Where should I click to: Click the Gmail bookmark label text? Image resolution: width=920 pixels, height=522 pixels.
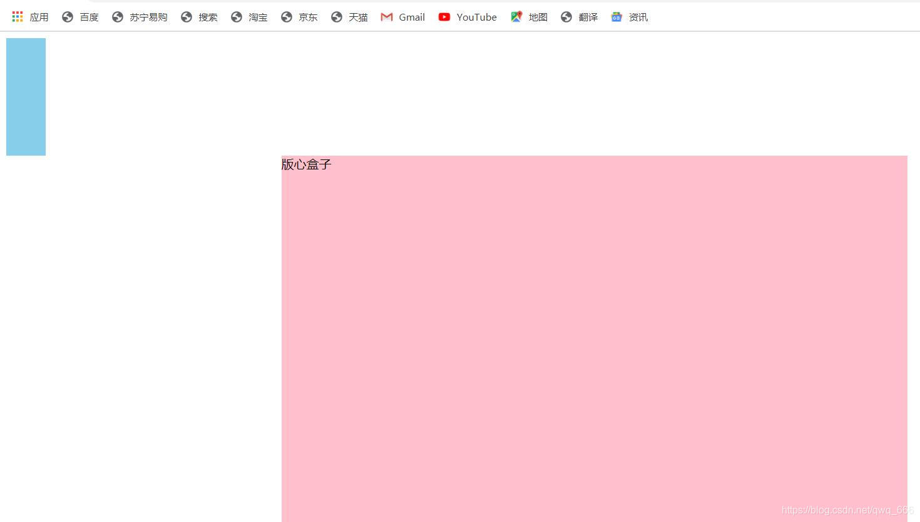(x=411, y=17)
